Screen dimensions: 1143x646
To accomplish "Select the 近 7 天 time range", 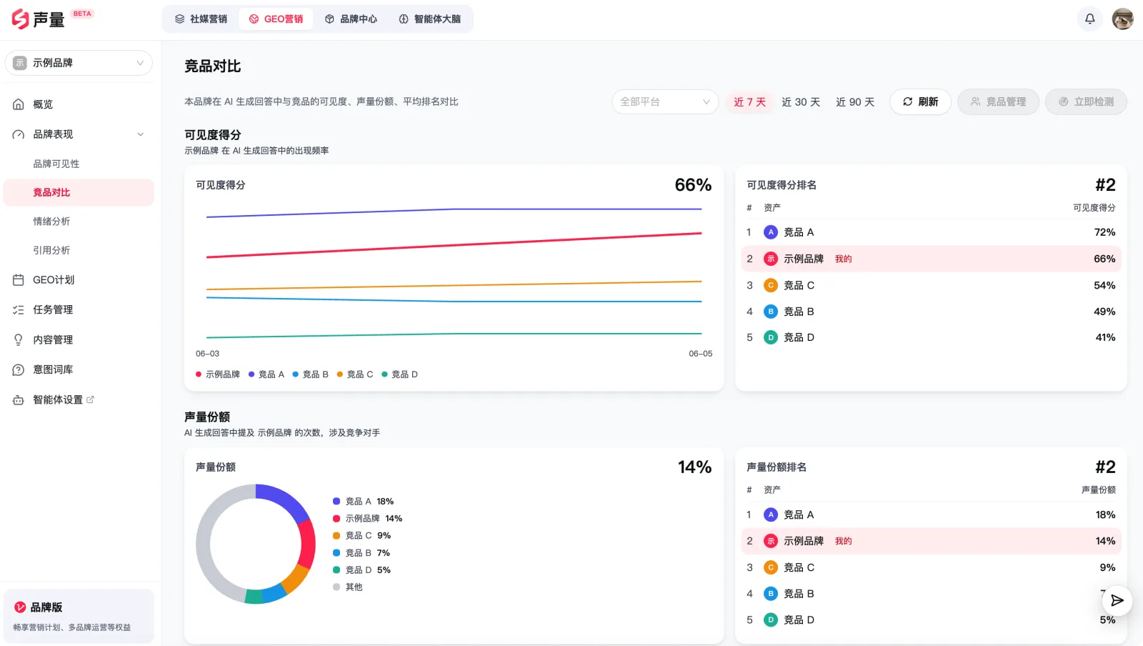I will pyautogui.click(x=749, y=102).
